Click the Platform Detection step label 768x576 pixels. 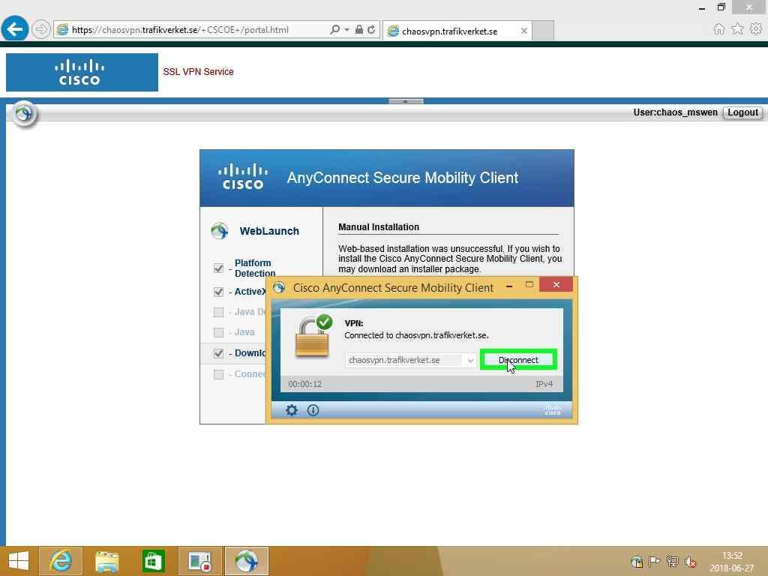(255, 268)
